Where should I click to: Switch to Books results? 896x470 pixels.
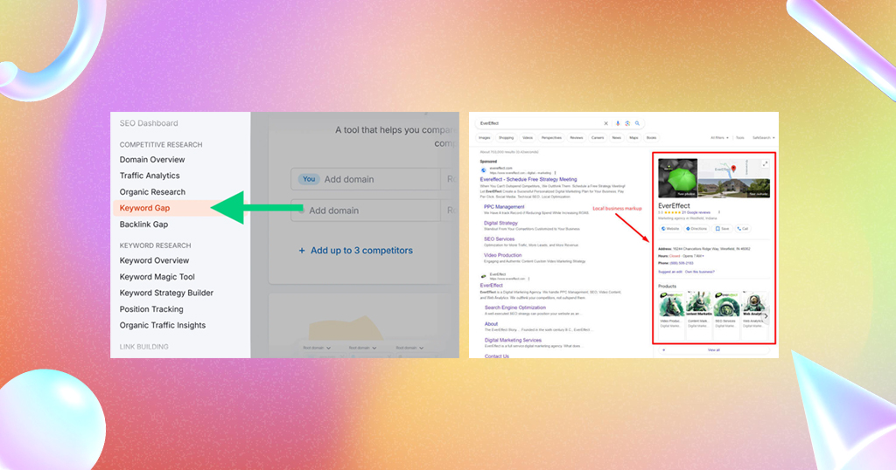(651, 138)
